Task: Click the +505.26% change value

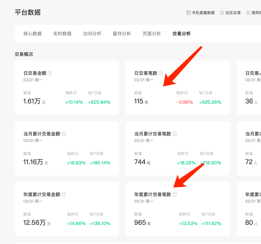Action: pos(210,102)
